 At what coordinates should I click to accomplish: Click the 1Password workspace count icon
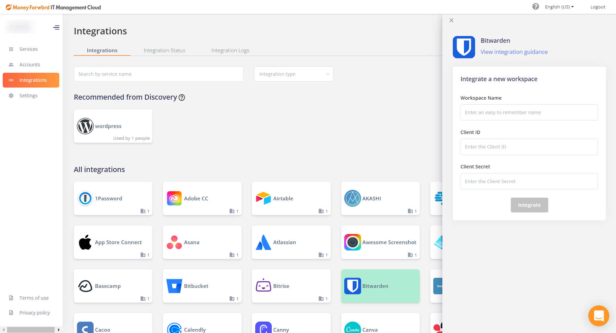click(143, 211)
